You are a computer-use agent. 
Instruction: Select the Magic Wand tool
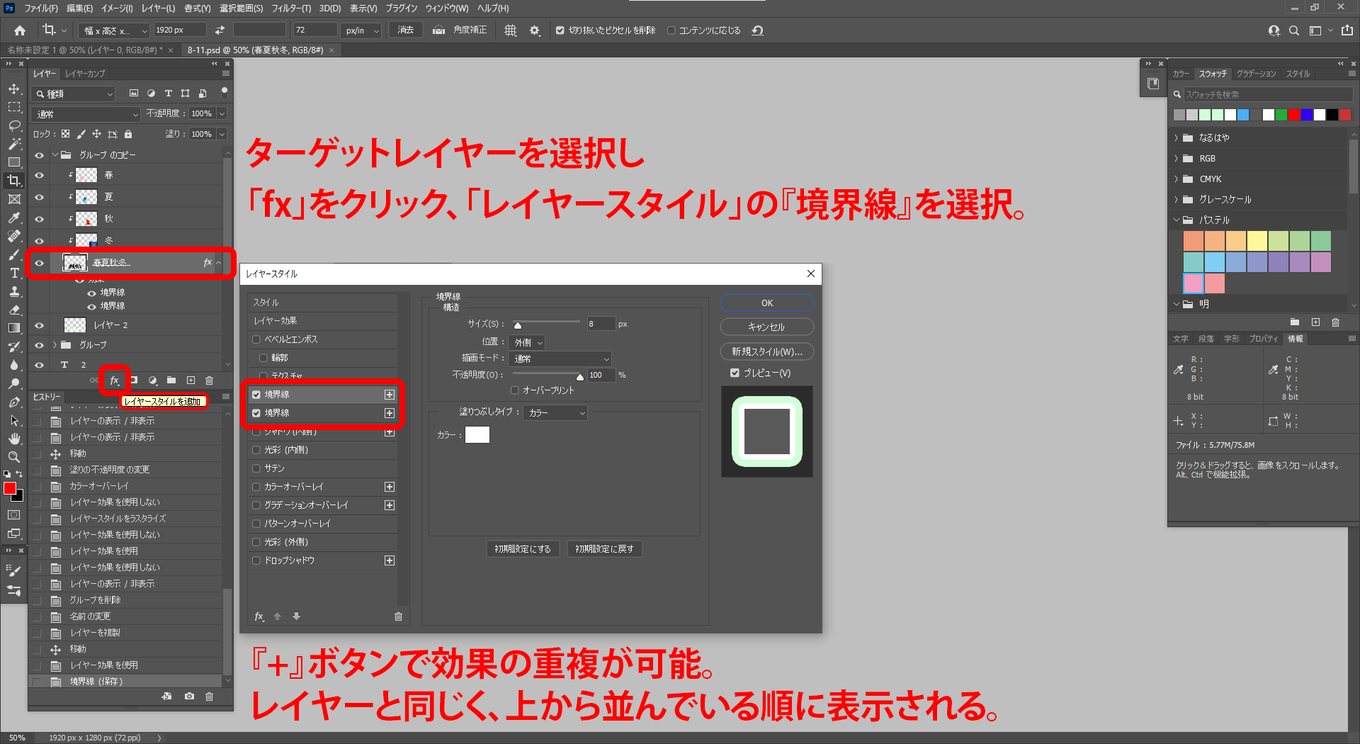click(14, 144)
